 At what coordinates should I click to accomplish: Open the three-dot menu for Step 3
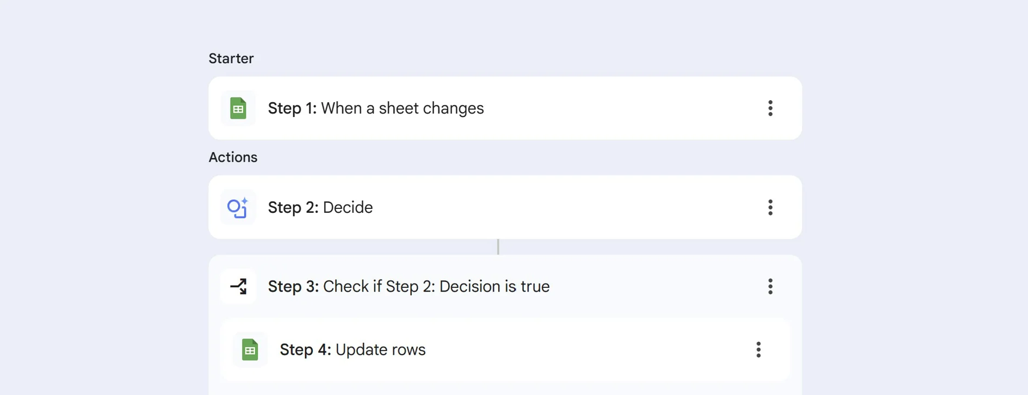click(770, 286)
